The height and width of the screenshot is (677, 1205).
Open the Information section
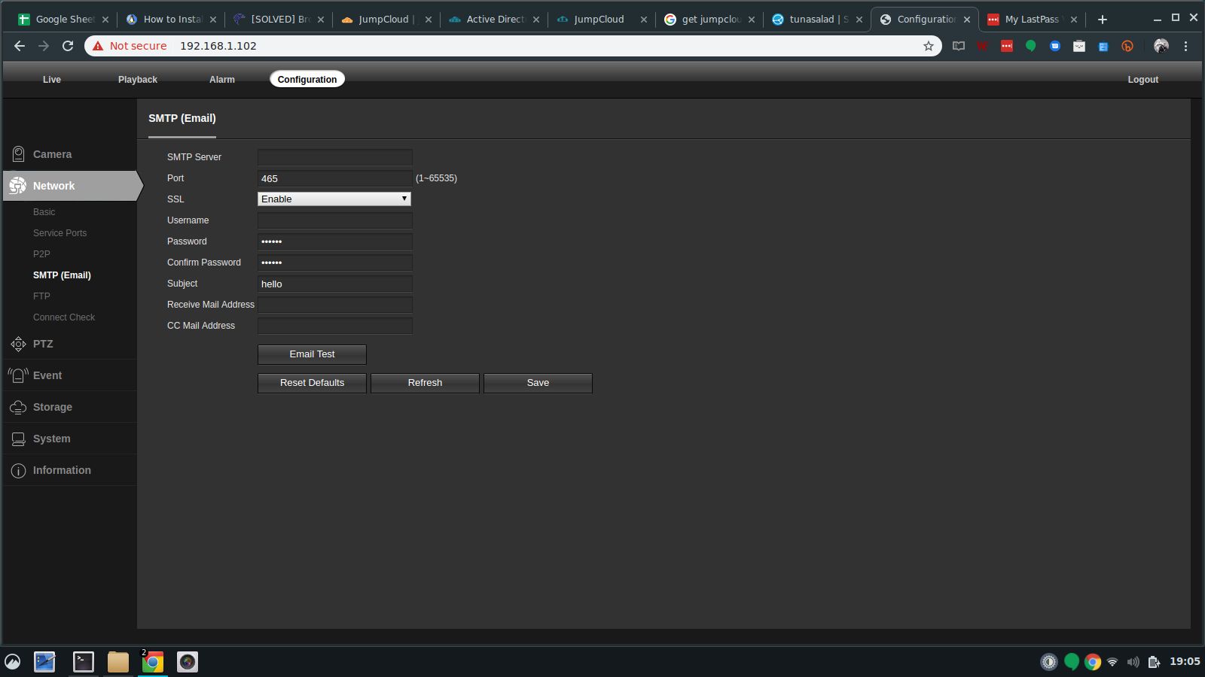point(61,470)
